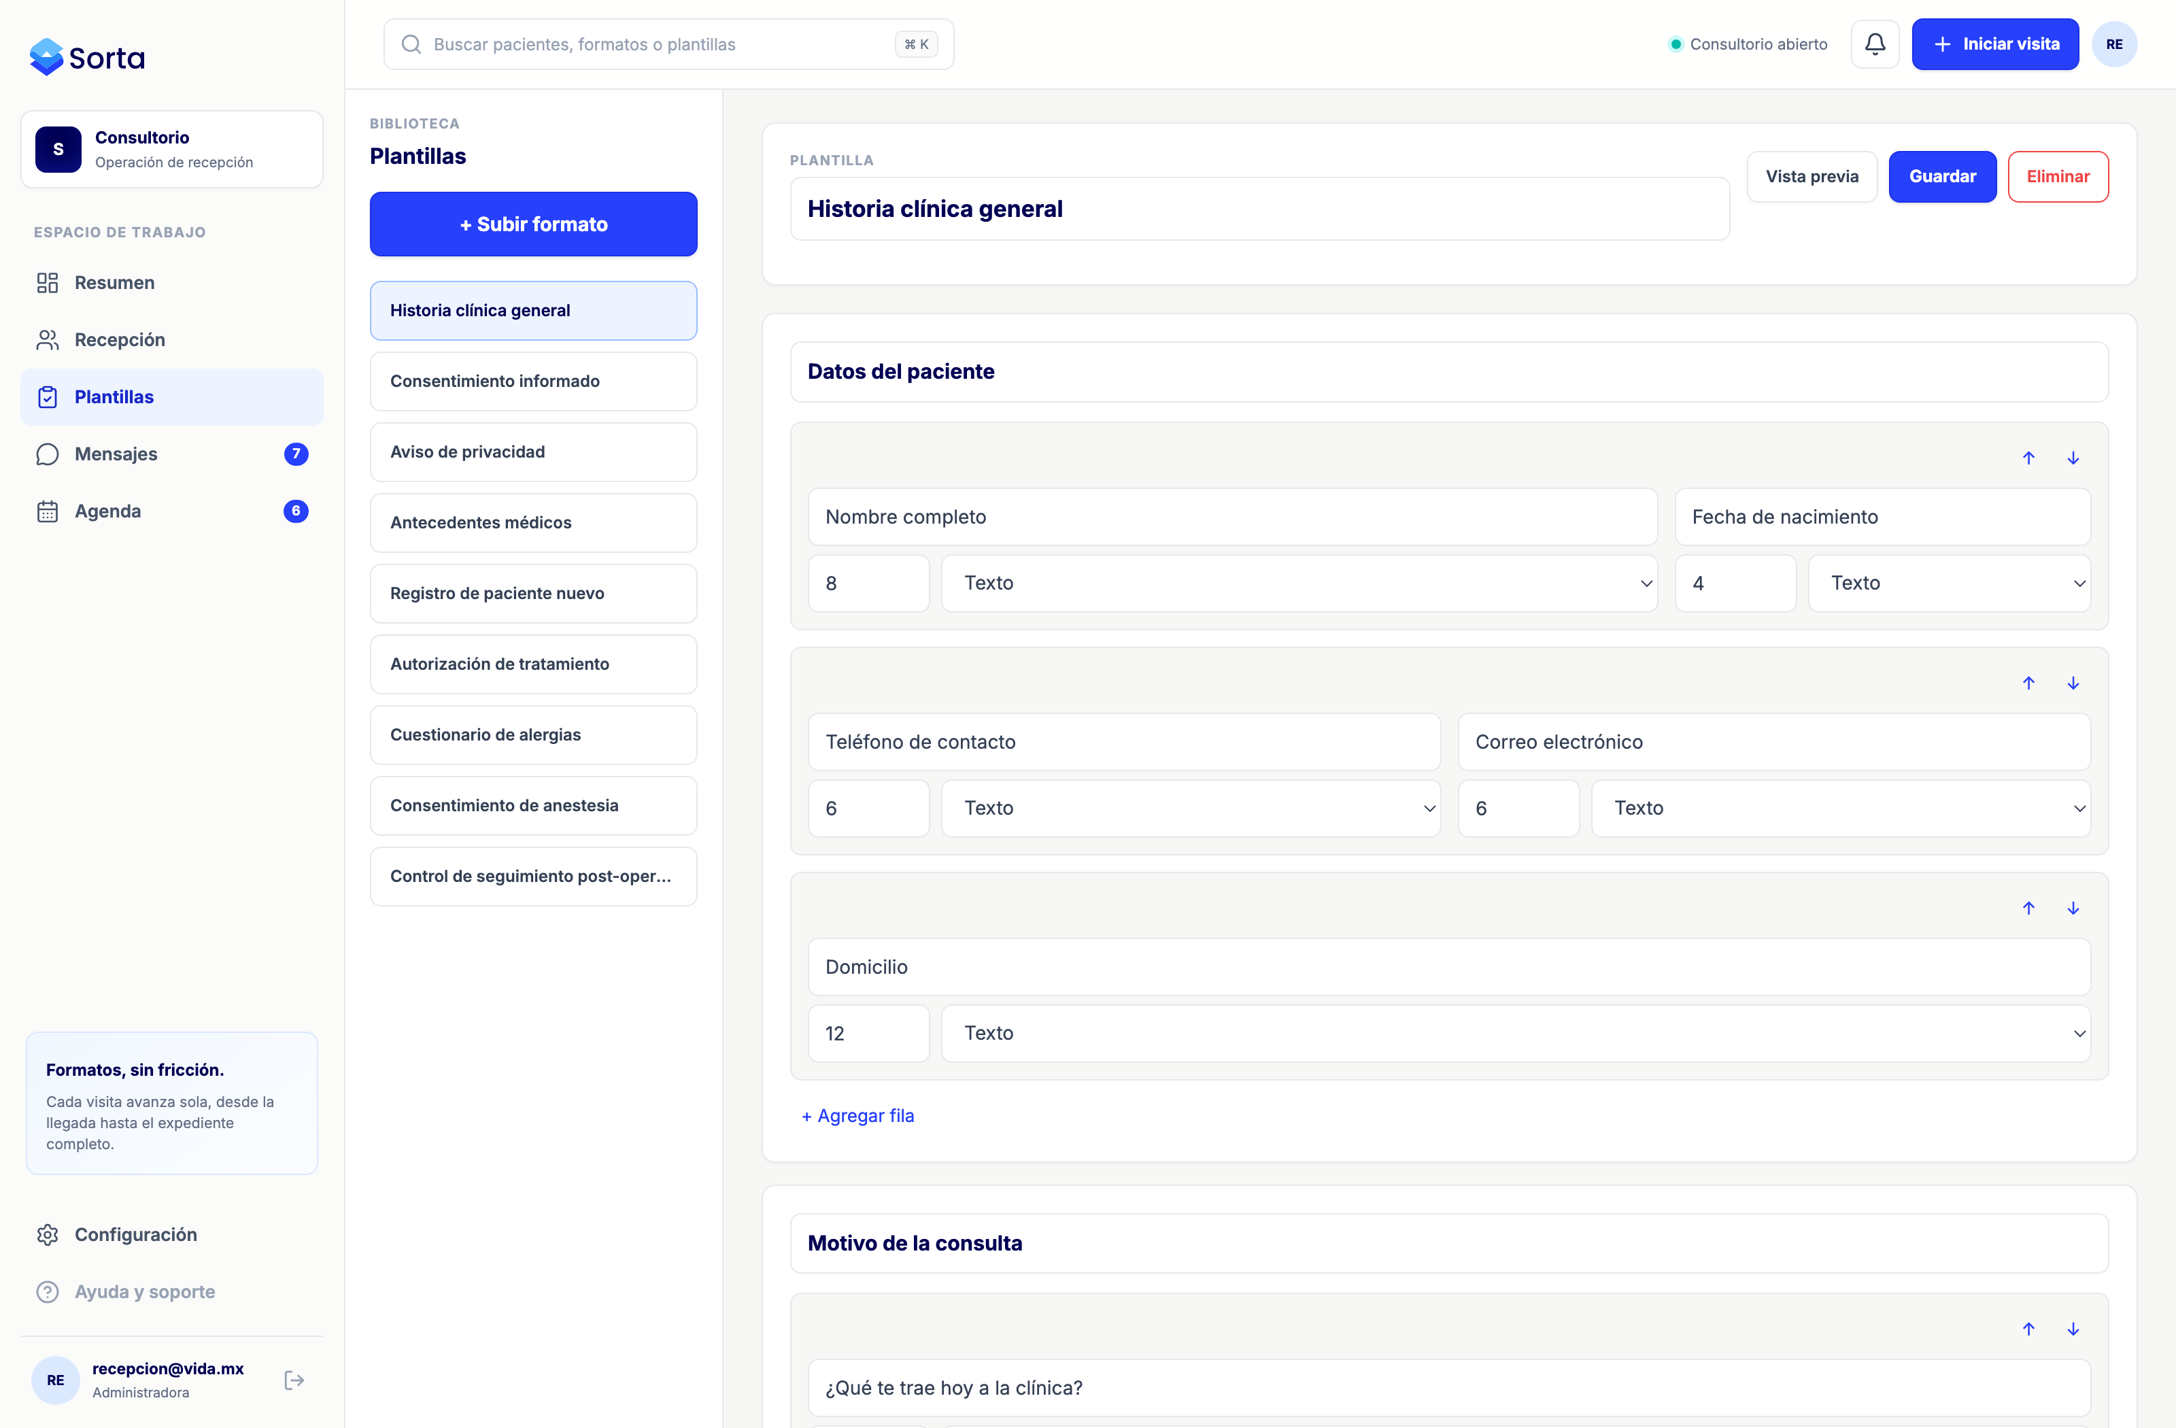The height and width of the screenshot is (1428, 2176).
Task: Select Consentimiento informado template
Action: tap(533, 381)
